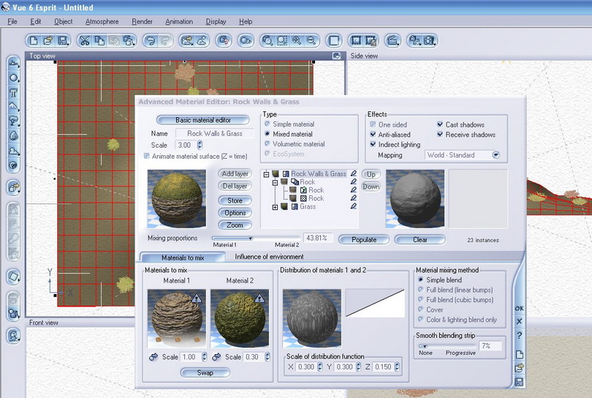Click the Swap materials button
Viewport: 592px width, 398px height.
(x=205, y=372)
